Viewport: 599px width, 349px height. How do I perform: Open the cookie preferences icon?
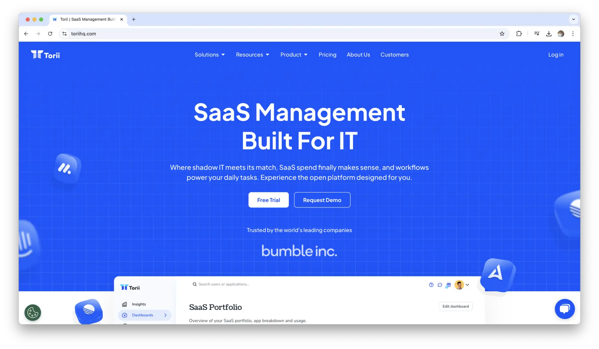coord(33,312)
